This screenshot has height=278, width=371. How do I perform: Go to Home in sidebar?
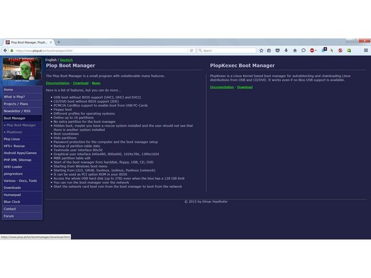click(22, 90)
